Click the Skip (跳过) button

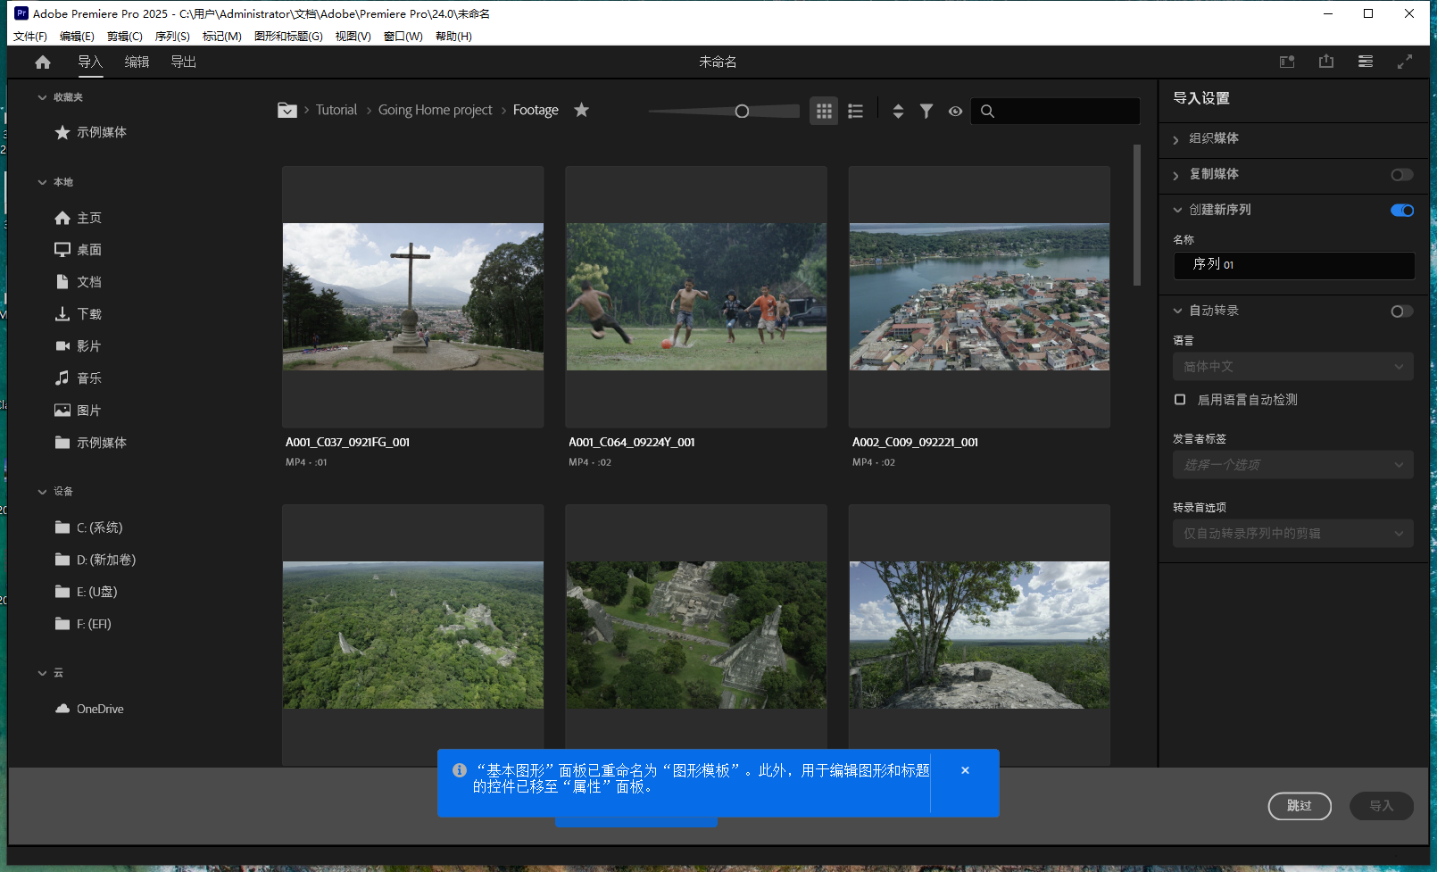tap(1300, 806)
